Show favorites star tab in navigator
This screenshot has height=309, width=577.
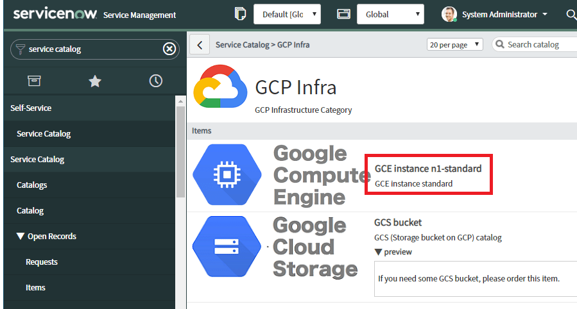click(95, 81)
